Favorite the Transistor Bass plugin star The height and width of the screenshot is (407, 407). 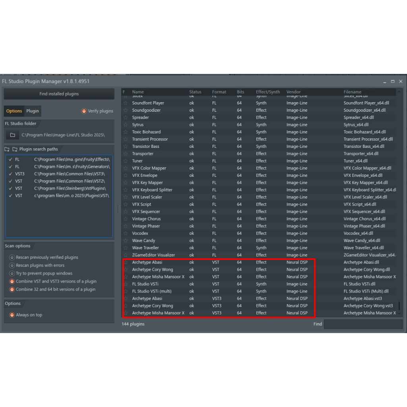[x=126, y=147]
